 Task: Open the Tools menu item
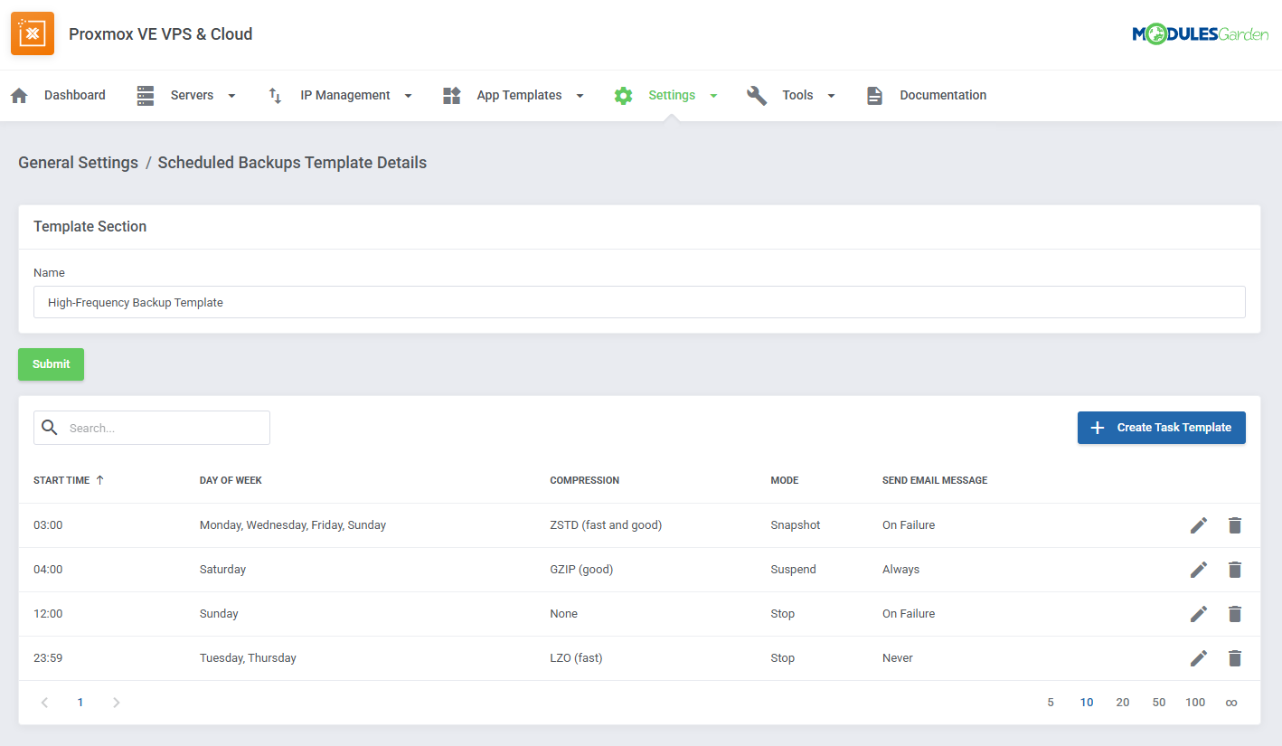[x=798, y=94]
